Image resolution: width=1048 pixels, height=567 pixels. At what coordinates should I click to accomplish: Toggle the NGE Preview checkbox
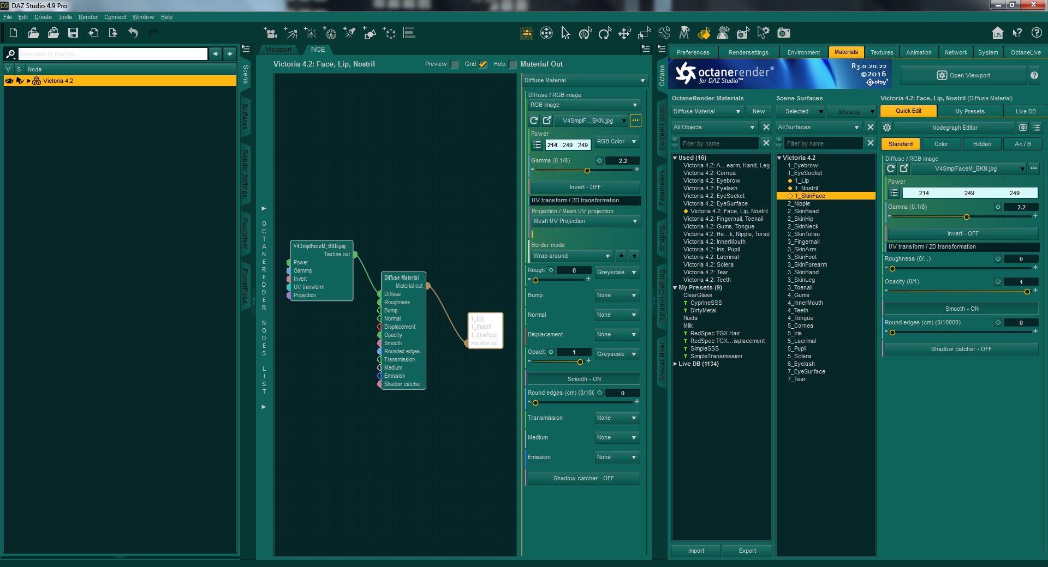(x=454, y=64)
